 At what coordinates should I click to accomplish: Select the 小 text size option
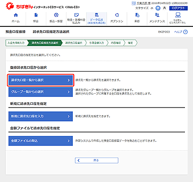tap(152, 8)
